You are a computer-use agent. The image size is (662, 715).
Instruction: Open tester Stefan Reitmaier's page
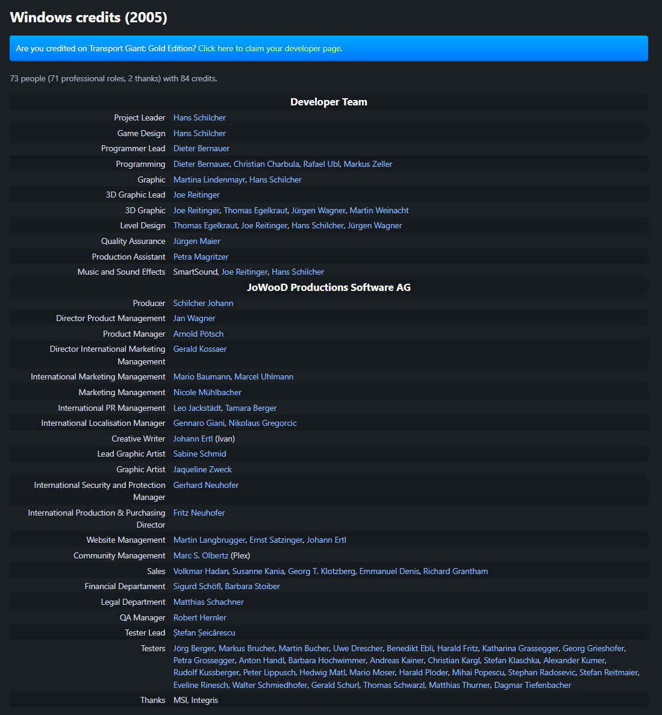tap(609, 673)
